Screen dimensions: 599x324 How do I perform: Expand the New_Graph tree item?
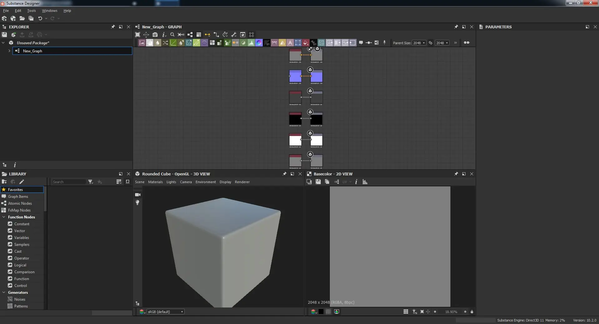pyautogui.click(x=9, y=51)
